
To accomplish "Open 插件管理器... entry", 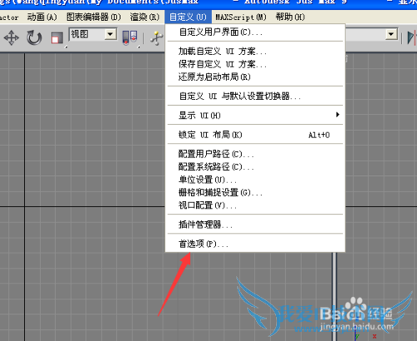I will 255,224.
